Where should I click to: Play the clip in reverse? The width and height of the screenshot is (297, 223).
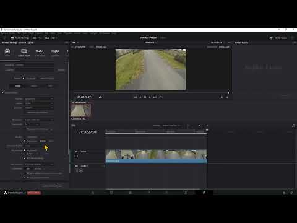(140, 97)
